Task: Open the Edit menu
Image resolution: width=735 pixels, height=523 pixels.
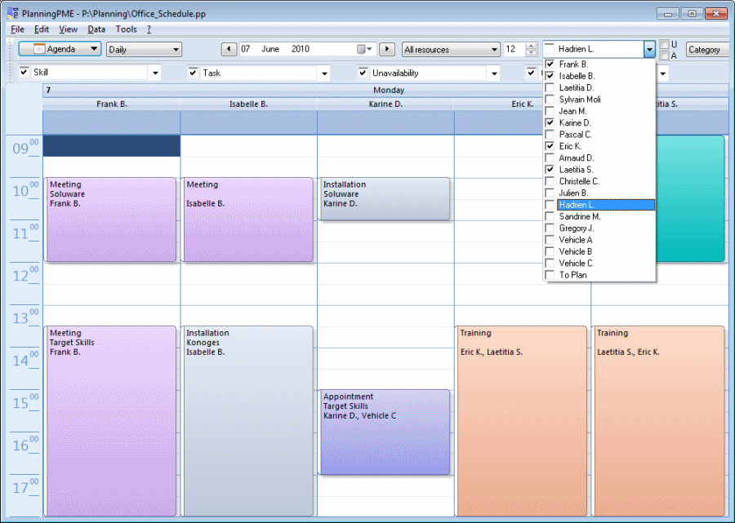Action: pos(42,29)
